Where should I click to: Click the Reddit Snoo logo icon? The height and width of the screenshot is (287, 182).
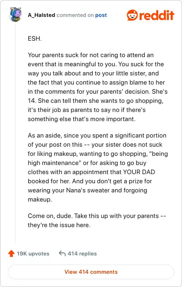coord(132,15)
